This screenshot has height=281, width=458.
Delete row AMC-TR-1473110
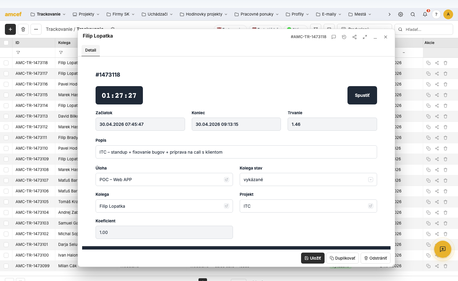(445, 148)
